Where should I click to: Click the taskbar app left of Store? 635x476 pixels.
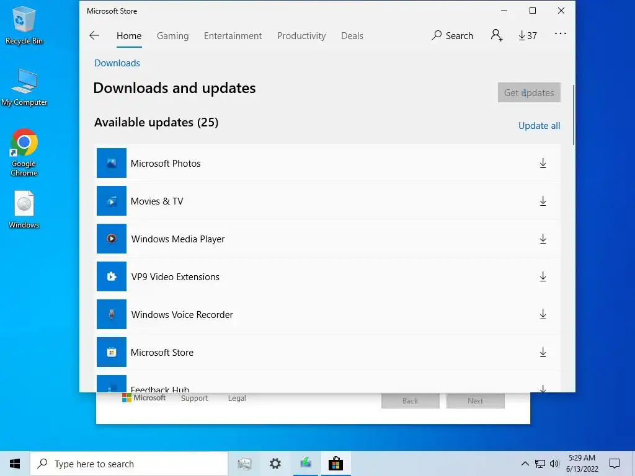306,464
